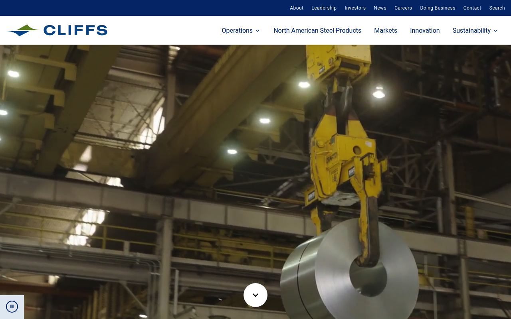Image resolution: width=511 pixels, height=319 pixels.
Task: Open North American Steel Products page
Action: tap(317, 31)
